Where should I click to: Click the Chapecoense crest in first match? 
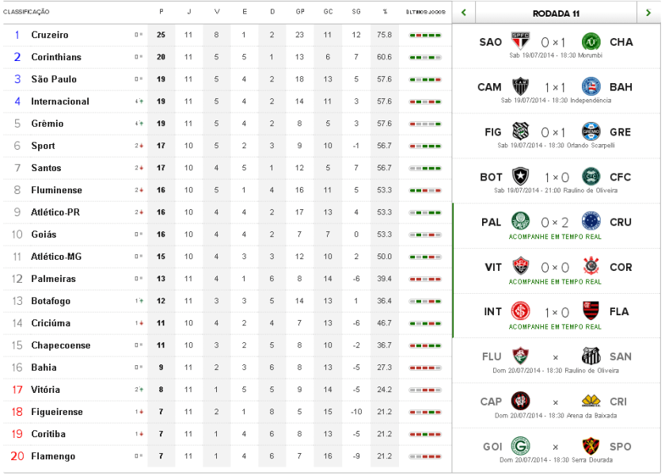pos(591,41)
